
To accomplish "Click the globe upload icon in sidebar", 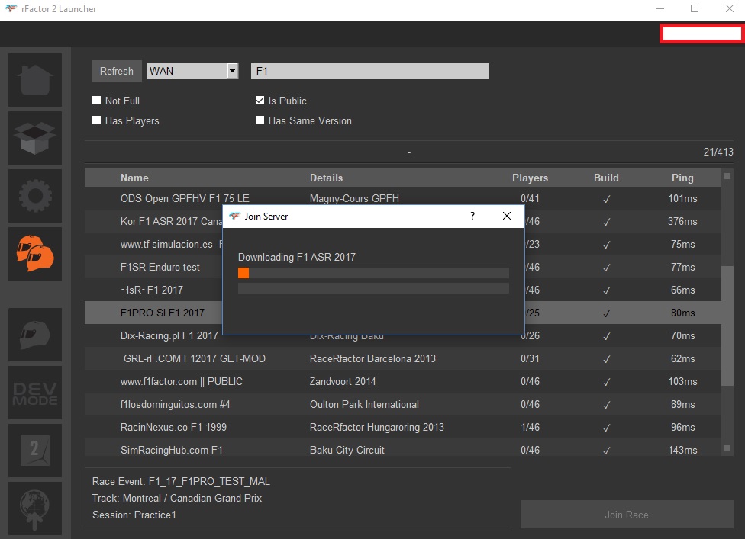I will point(34,508).
